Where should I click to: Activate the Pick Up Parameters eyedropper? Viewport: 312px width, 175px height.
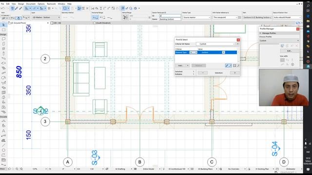[x=17, y=8]
